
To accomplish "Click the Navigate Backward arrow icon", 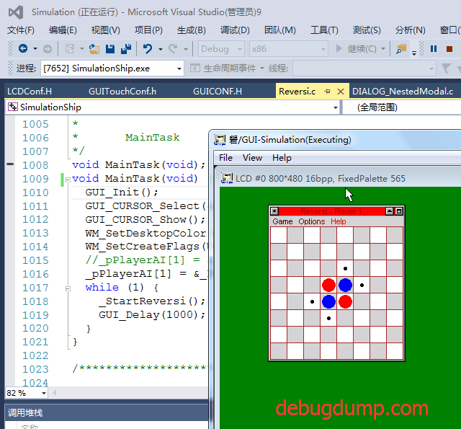I will coord(23,48).
